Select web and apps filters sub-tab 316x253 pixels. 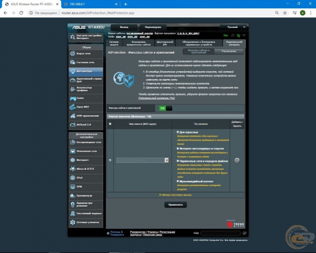point(199,52)
